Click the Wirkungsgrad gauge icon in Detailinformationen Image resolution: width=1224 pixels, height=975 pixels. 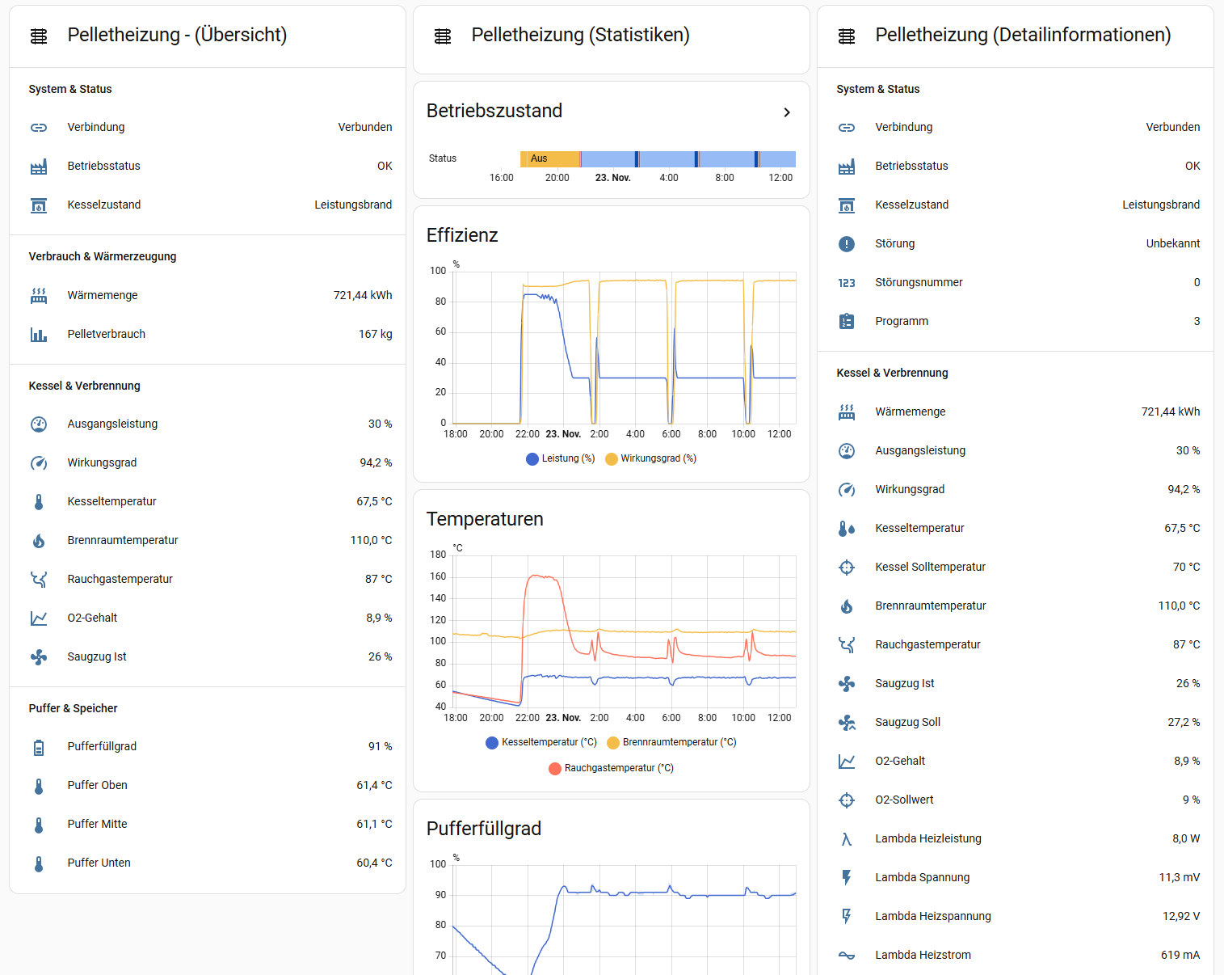[846, 490]
